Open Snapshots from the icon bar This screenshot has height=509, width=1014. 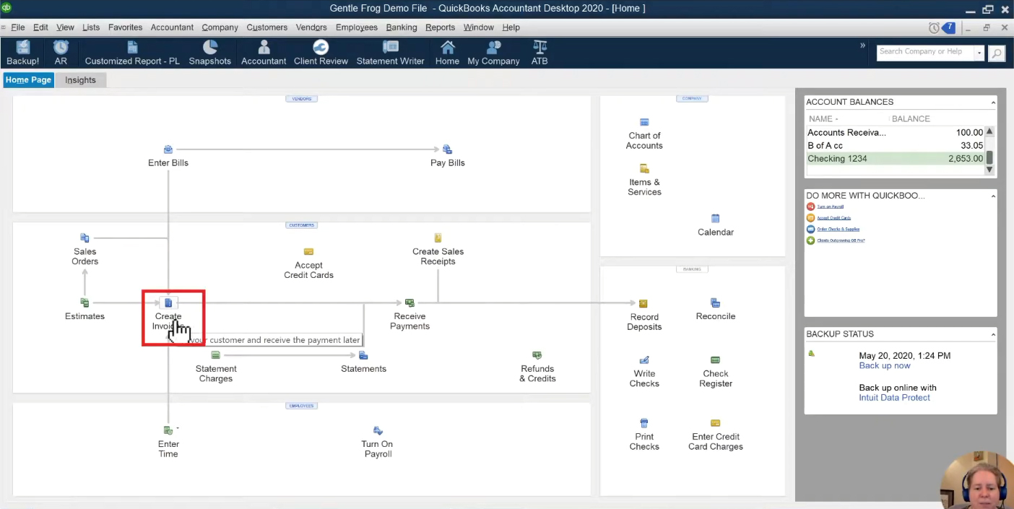[x=210, y=53]
